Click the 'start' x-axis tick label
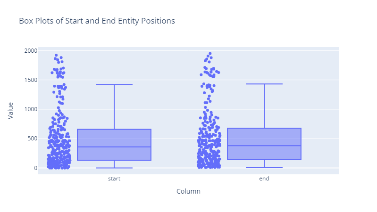This screenshot has height=212, width=377. (x=114, y=179)
